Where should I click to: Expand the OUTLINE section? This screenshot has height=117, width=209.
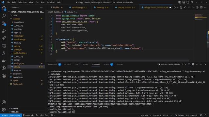click(14, 109)
